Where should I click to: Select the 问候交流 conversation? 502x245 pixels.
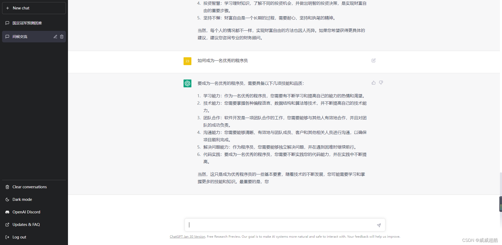coord(34,37)
